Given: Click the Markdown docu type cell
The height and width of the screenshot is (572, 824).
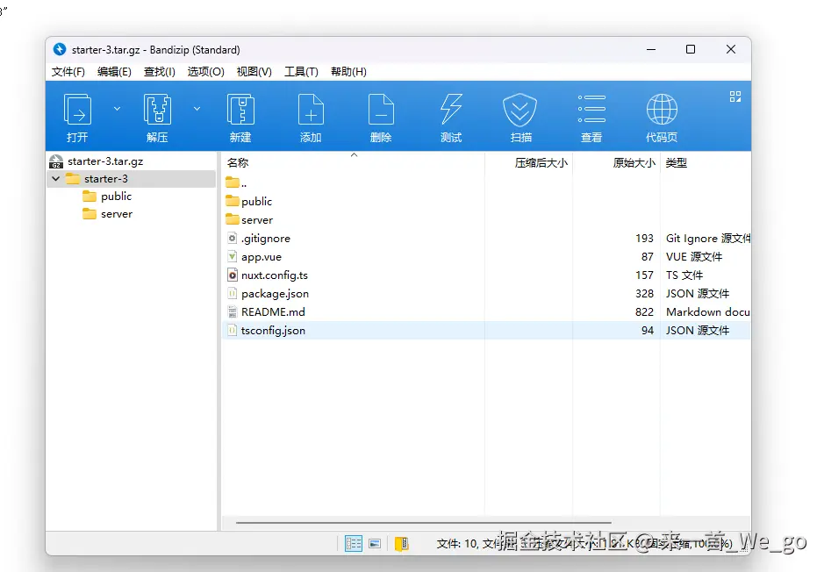Looking at the screenshot, I should pyautogui.click(x=708, y=312).
